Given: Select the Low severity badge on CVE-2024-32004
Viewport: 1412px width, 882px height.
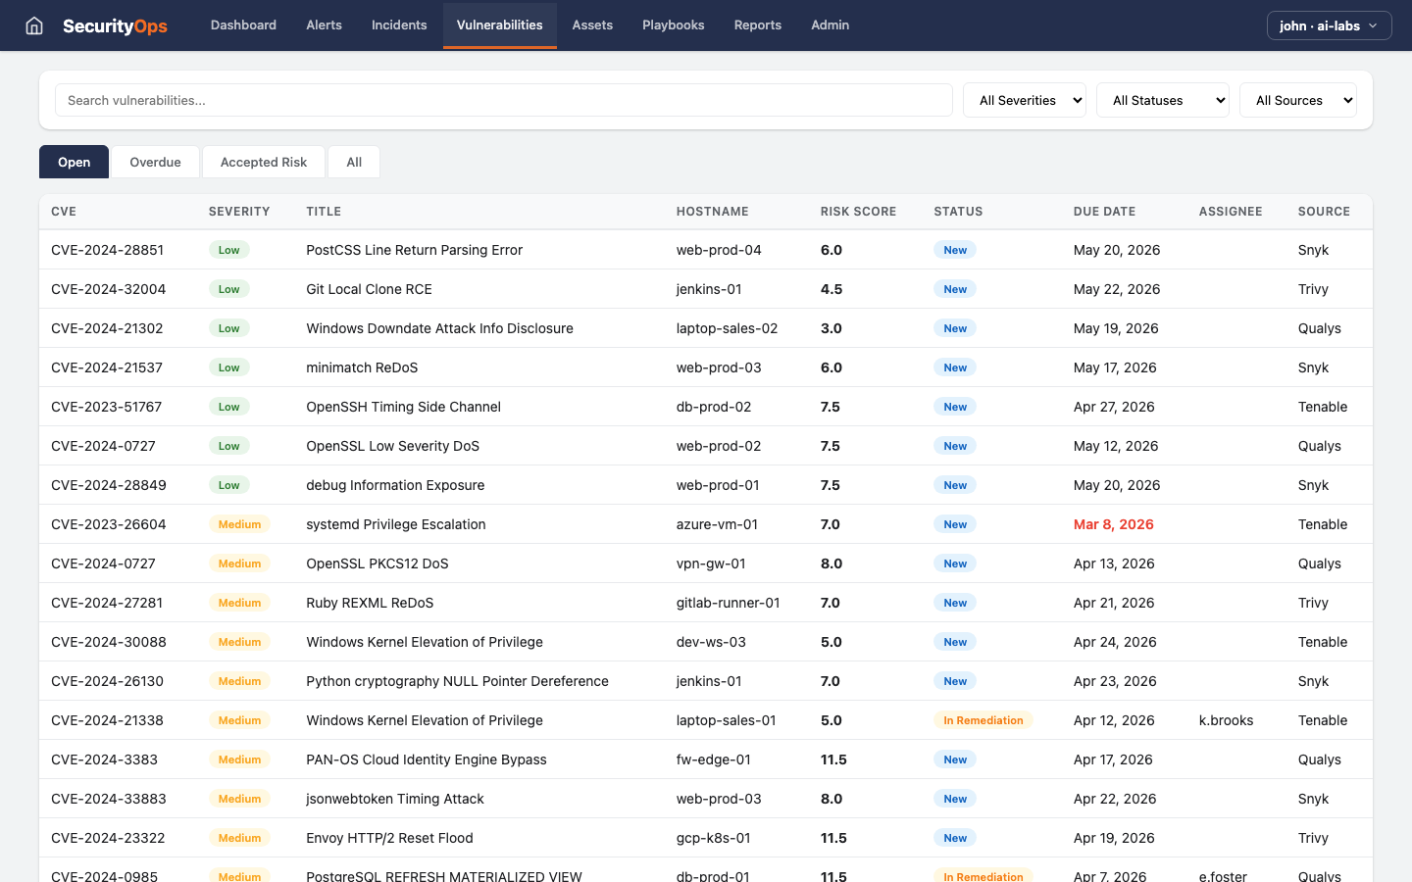Looking at the screenshot, I should tap(228, 289).
